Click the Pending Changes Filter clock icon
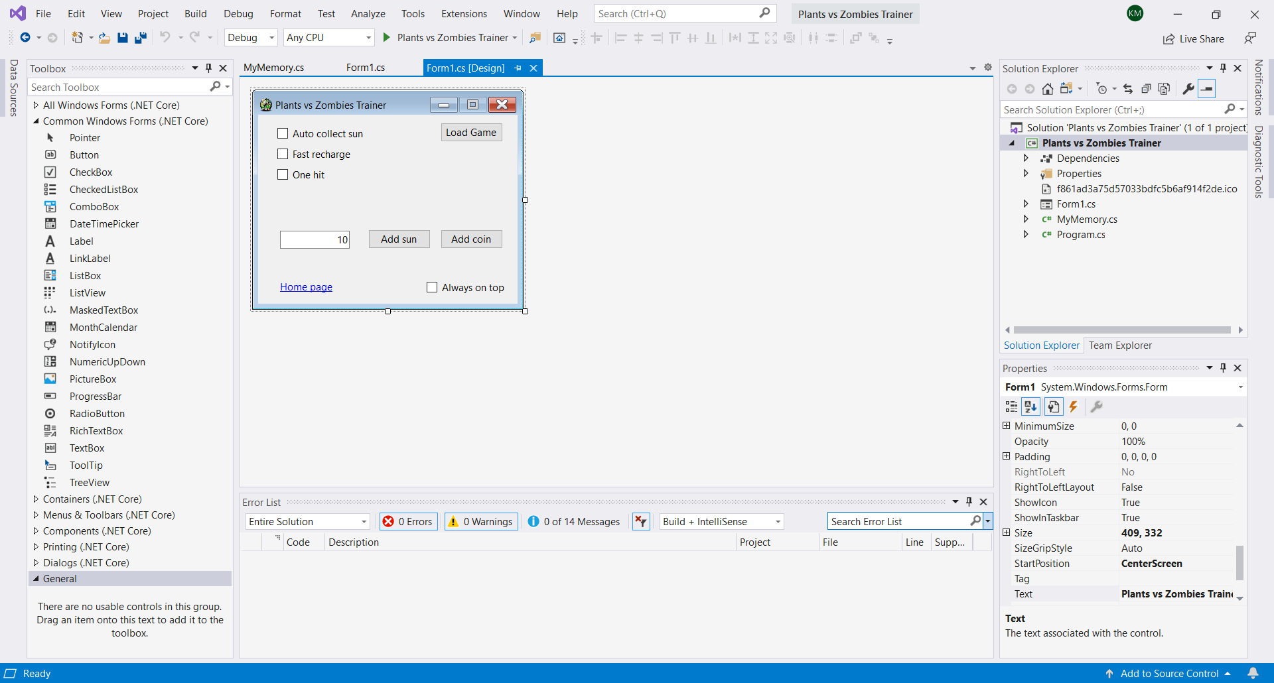The height and width of the screenshot is (683, 1274). tap(1101, 89)
